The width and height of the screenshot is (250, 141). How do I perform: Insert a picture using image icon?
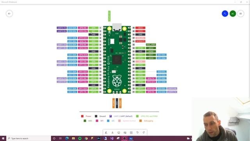point(125,132)
